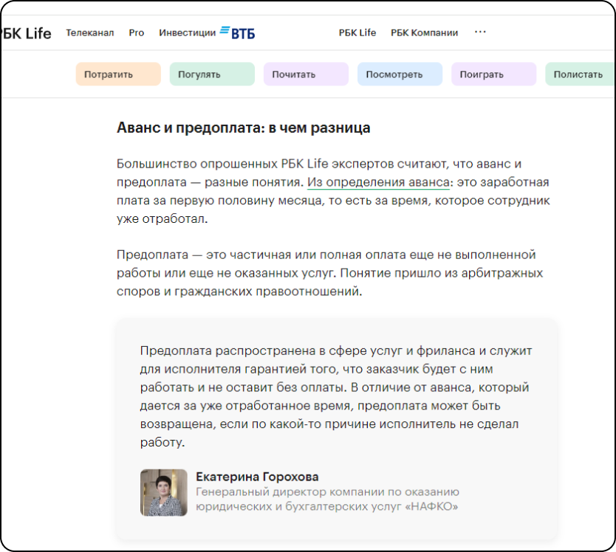This screenshot has height=552, width=616.
Task: Click the expert name Екатерина Горохова
Action: (257, 477)
